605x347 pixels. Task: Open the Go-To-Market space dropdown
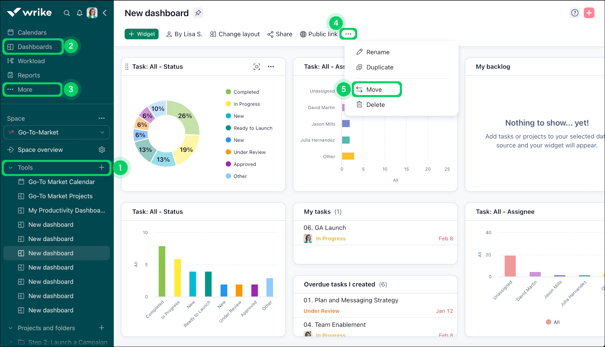coord(102,132)
